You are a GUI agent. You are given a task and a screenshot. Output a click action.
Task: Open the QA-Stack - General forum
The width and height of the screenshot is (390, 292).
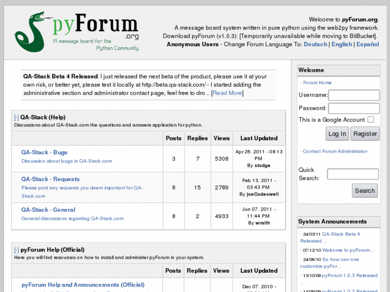tap(48, 209)
